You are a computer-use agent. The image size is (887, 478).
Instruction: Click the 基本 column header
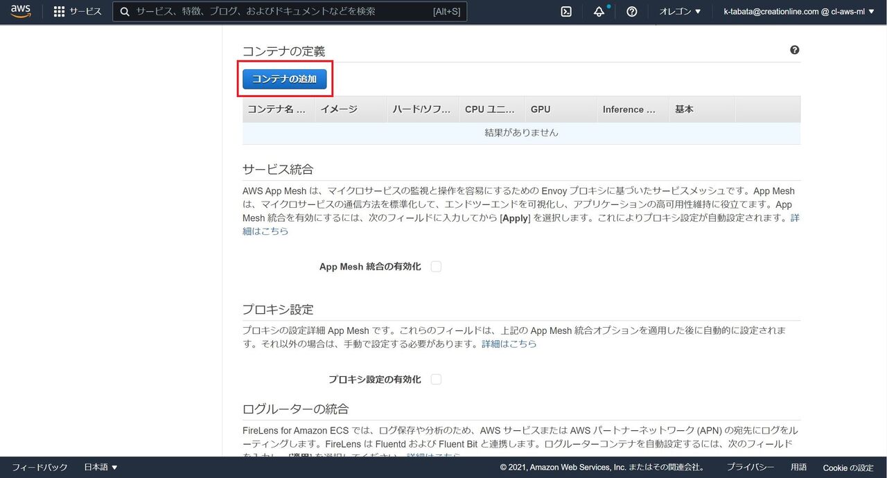coord(702,109)
